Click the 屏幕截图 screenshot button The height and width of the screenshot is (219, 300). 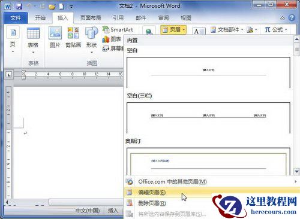click(x=113, y=48)
